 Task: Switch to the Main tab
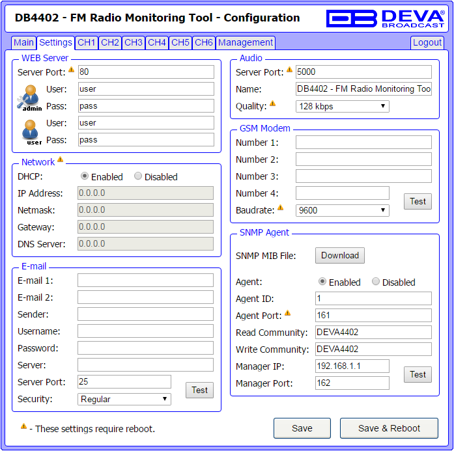(x=23, y=42)
